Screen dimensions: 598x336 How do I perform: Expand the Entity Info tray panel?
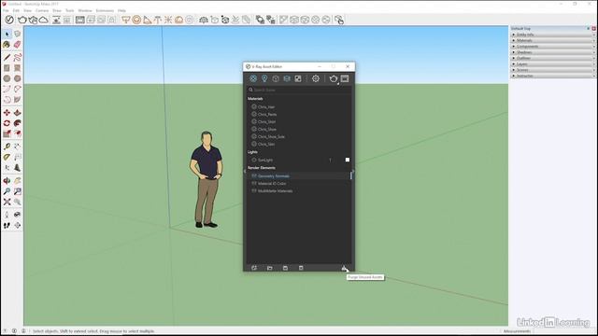pyautogui.click(x=552, y=35)
